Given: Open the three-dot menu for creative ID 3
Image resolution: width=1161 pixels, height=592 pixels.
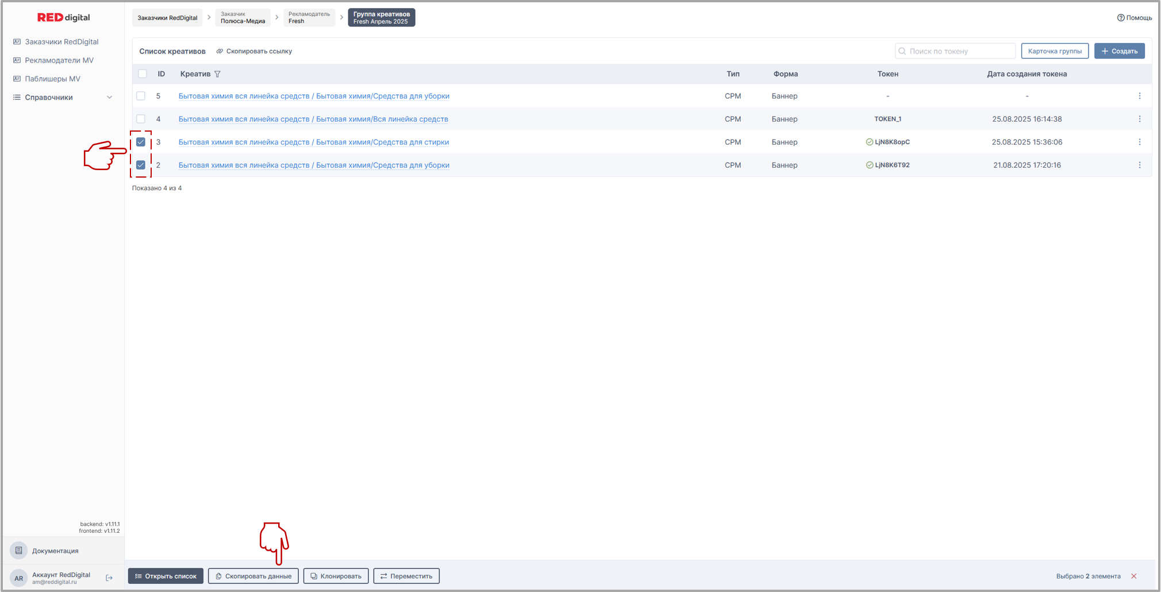Looking at the screenshot, I should click(1139, 142).
